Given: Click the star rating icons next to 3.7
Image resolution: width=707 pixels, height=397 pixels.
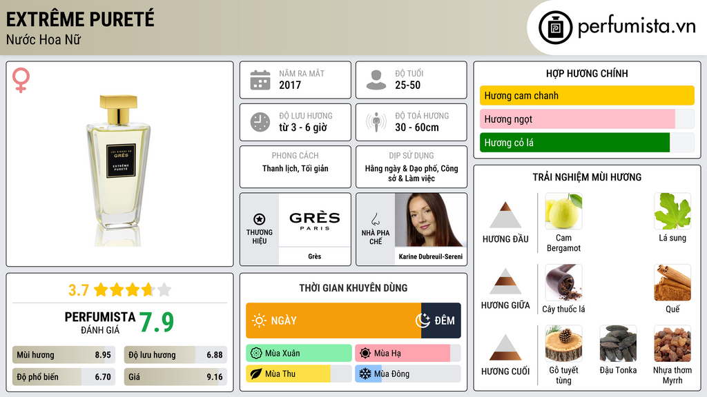Looking at the screenshot, I should [x=133, y=289].
